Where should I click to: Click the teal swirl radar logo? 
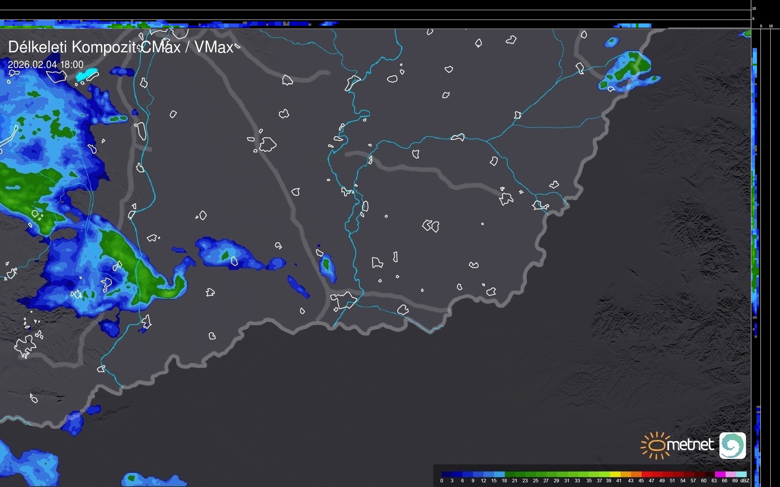(732, 445)
